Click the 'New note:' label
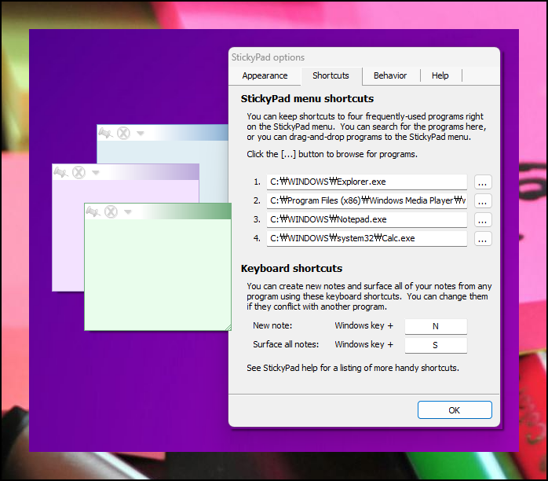 click(x=272, y=325)
